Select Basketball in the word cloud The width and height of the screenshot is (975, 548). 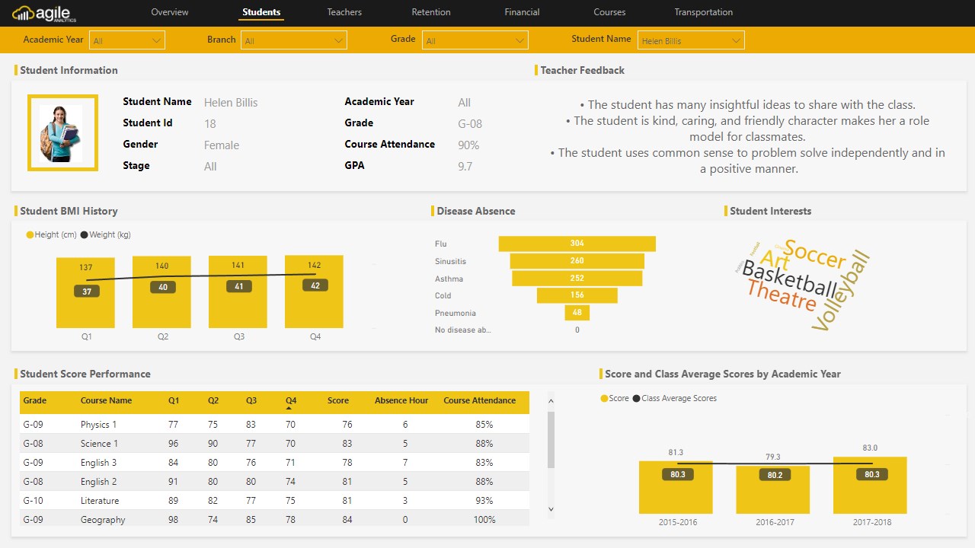[x=790, y=279]
